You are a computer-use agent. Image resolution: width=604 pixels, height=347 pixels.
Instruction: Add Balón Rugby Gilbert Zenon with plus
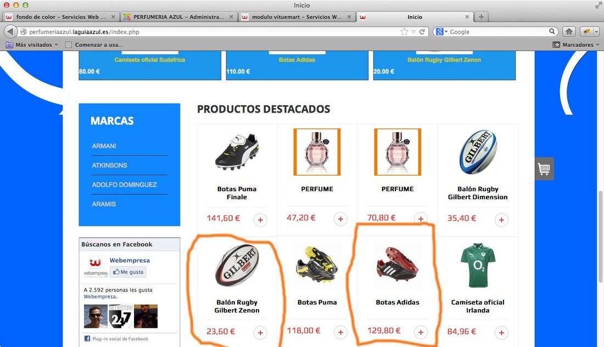pos(260,333)
